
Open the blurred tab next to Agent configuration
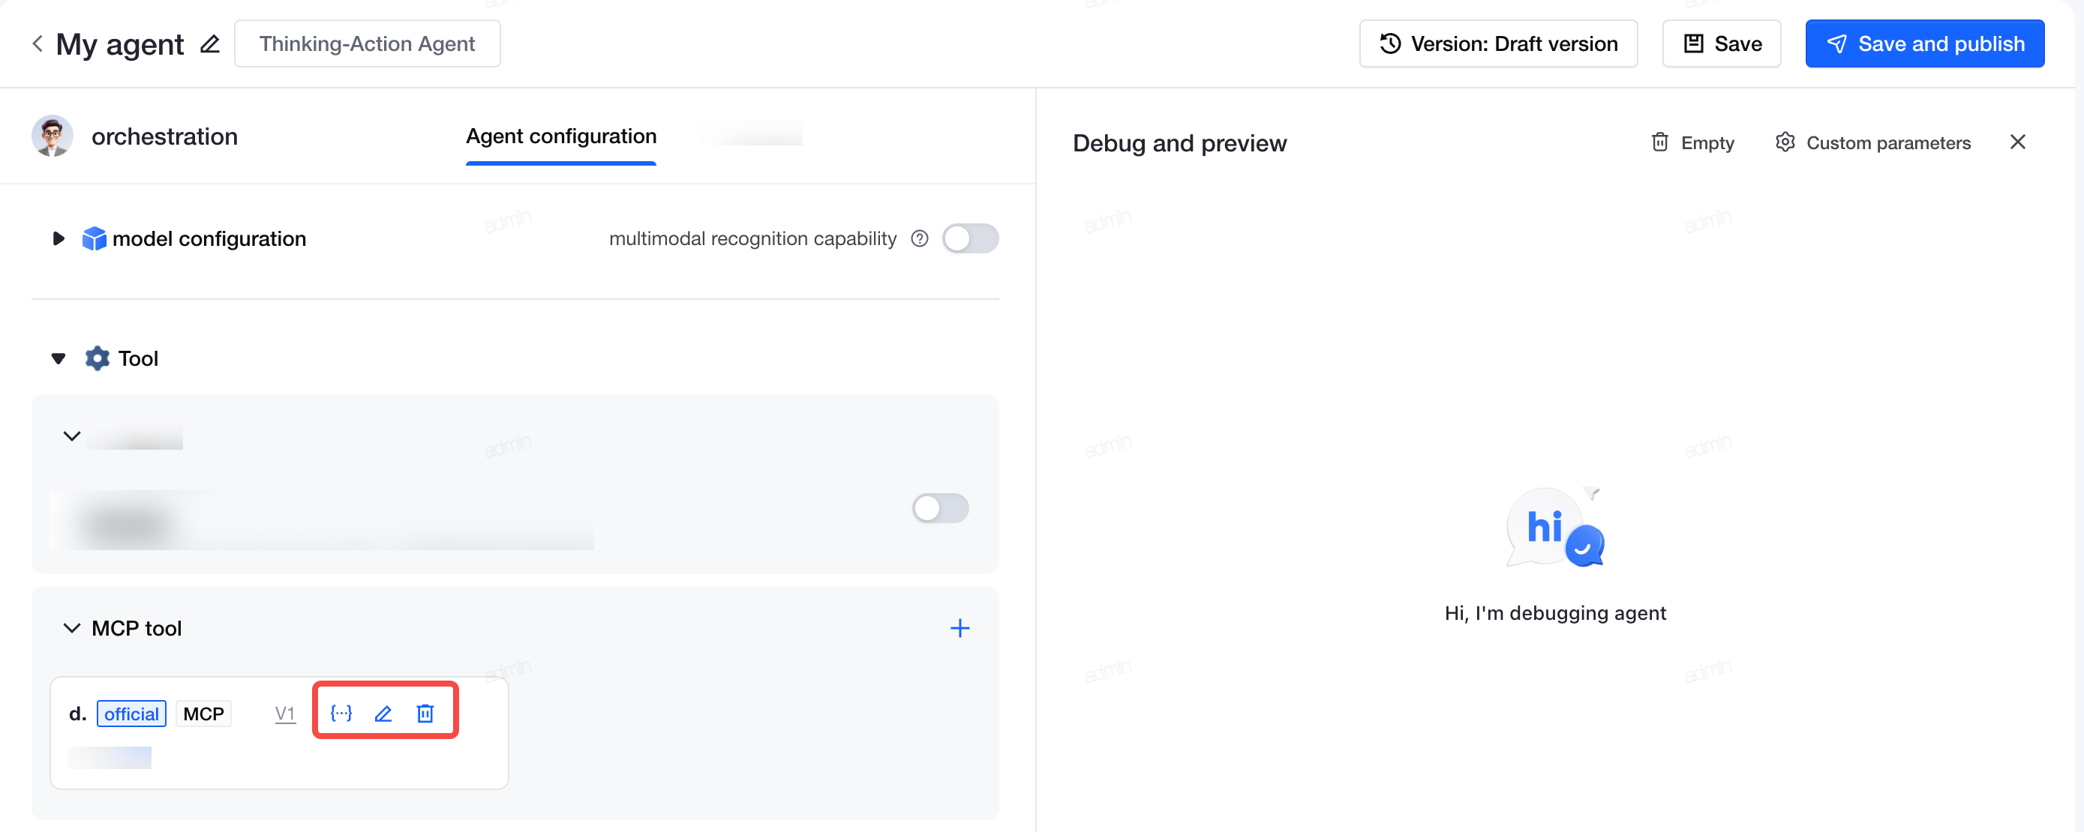click(754, 134)
